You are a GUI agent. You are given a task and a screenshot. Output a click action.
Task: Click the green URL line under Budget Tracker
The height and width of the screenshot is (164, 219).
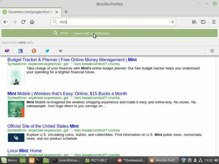coord(64,64)
